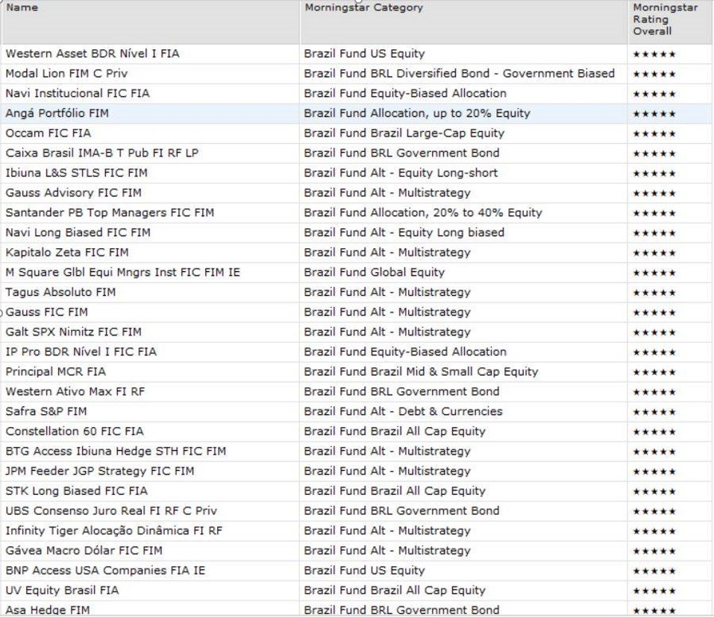Select Santander PB Top Managers FIC FIM
This screenshot has width=714, height=617.
(110, 212)
